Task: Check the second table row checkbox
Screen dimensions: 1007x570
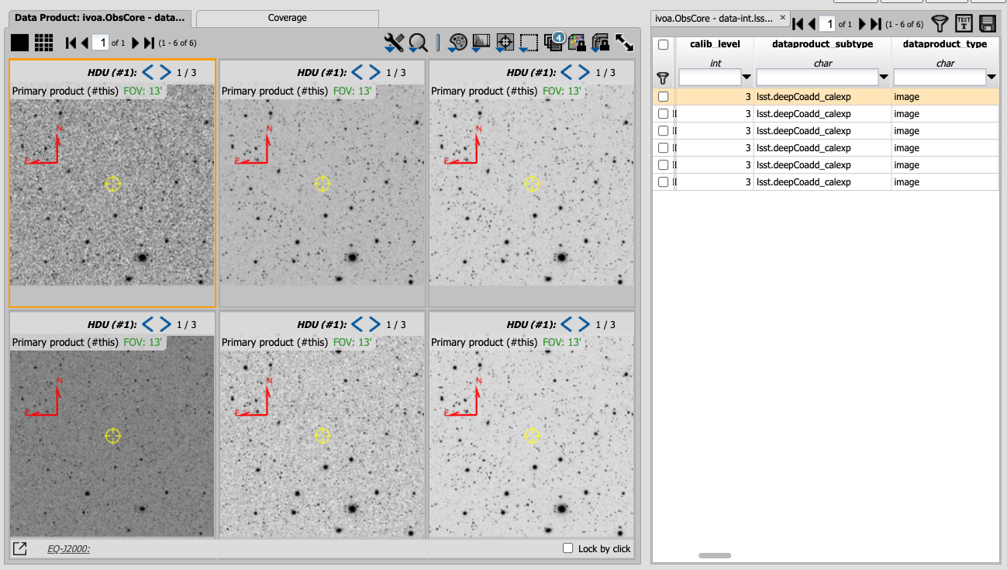Action: tap(663, 114)
